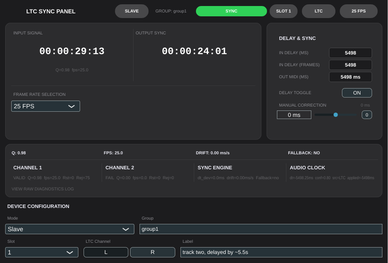This screenshot has height=263, width=388.
Task: Click the SLAVE mode pill
Action: pyautogui.click(x=132, y=11)
